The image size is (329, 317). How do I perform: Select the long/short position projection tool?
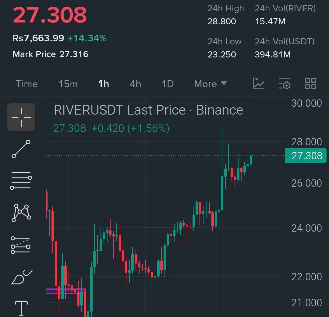21,245
